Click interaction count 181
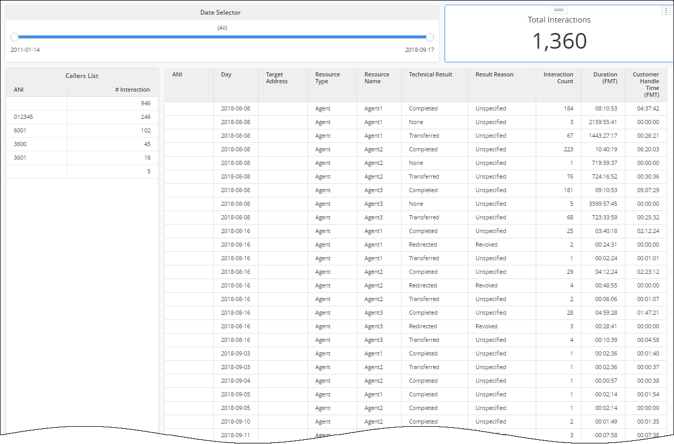Viewport: 674px width, 444px height. (568, 190)
